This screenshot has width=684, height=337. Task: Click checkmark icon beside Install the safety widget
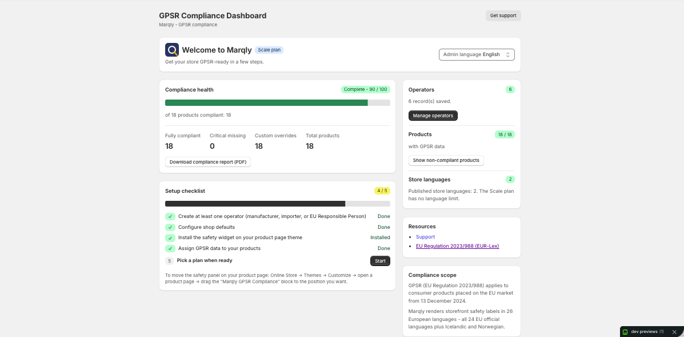click(170, 238)
